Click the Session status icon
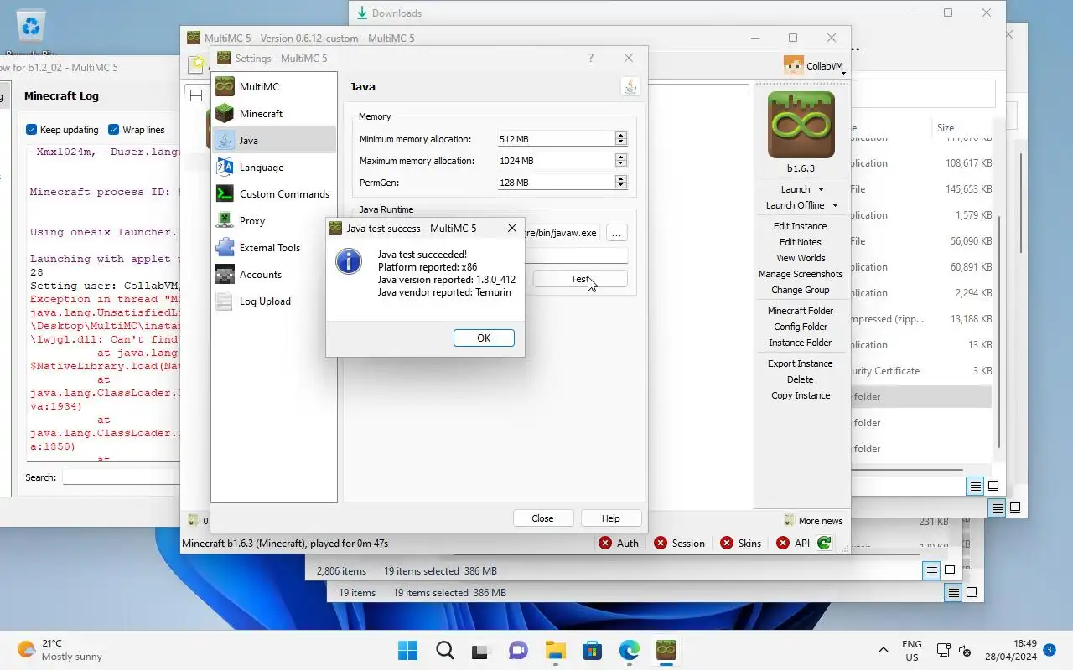Viewport: 1073px width, 670px height. [661, 543]
